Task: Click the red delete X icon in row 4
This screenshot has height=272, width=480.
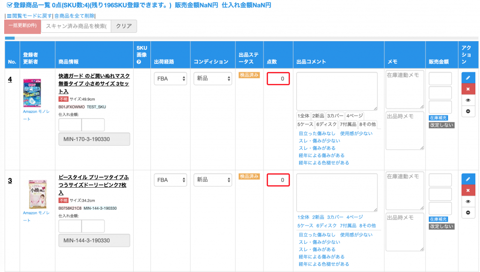Action: pos(468,89)
